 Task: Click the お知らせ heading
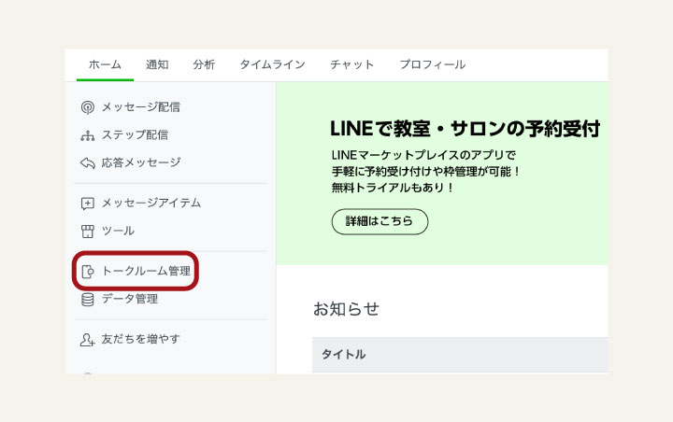347,309
